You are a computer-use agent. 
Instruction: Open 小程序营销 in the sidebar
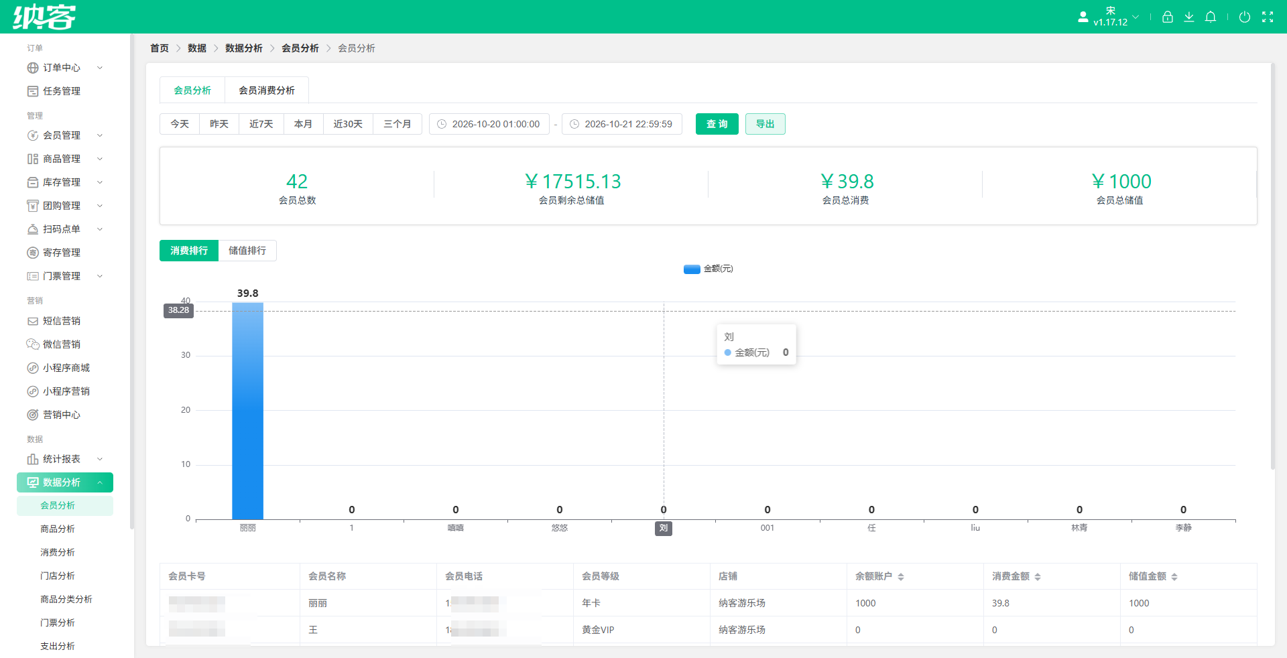pyautogui.click(x=66, y=391)
